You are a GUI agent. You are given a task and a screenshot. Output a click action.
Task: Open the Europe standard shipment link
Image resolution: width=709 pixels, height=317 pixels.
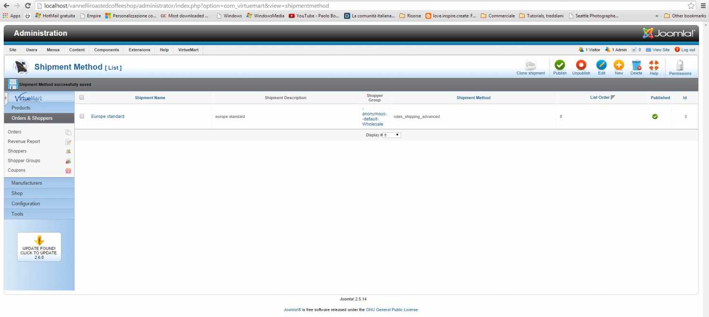coord(108,117)
